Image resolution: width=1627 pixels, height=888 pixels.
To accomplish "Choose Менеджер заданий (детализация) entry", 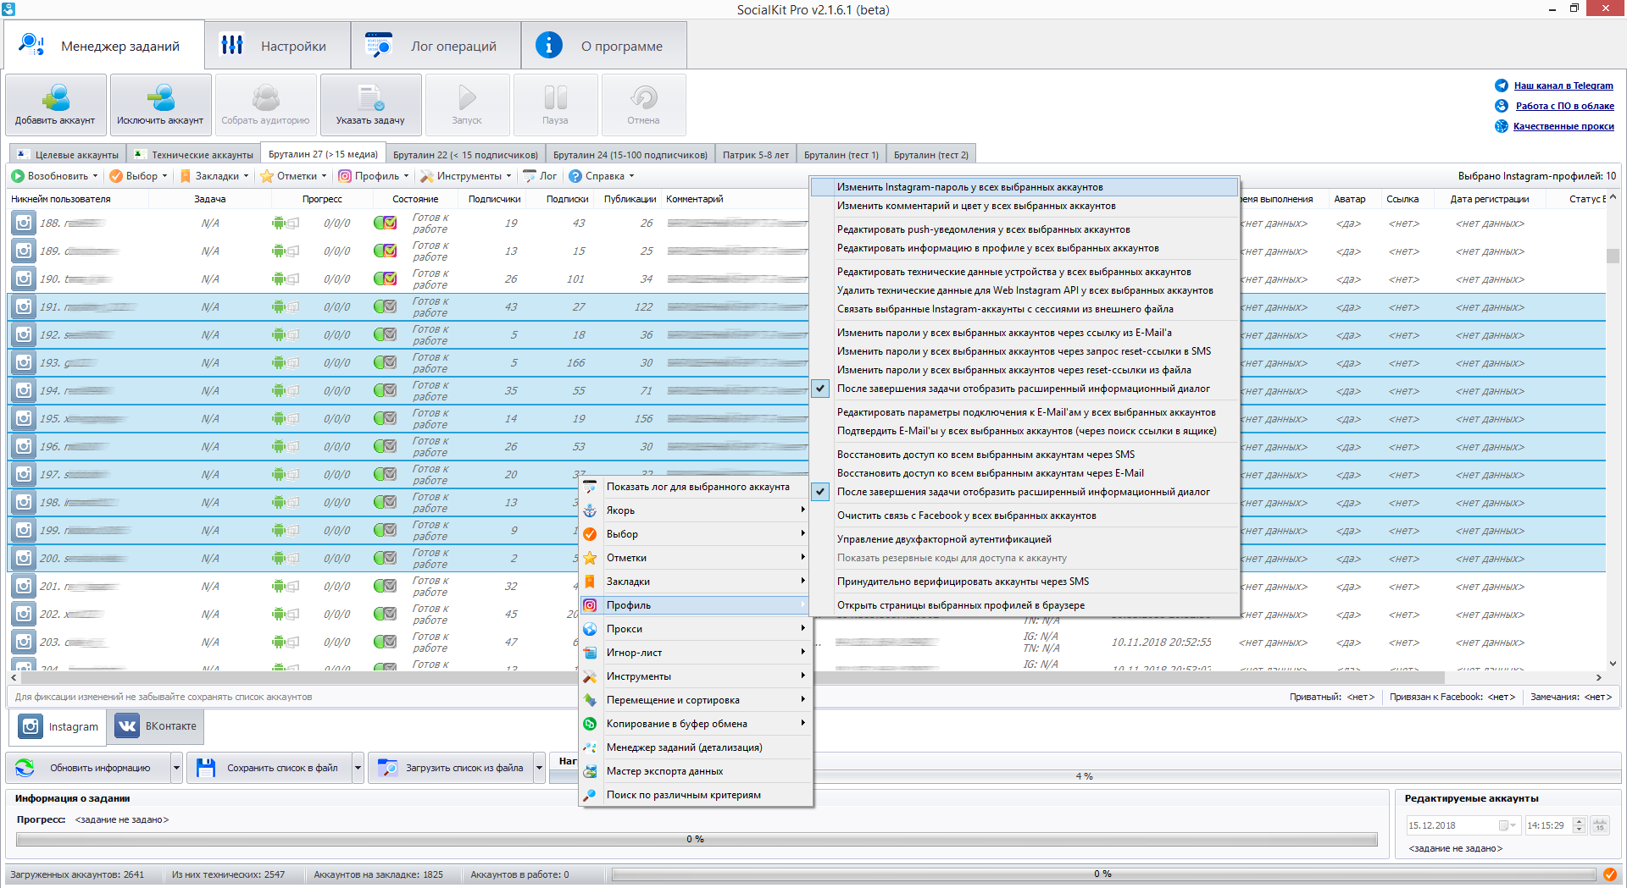I will [696, 747].
